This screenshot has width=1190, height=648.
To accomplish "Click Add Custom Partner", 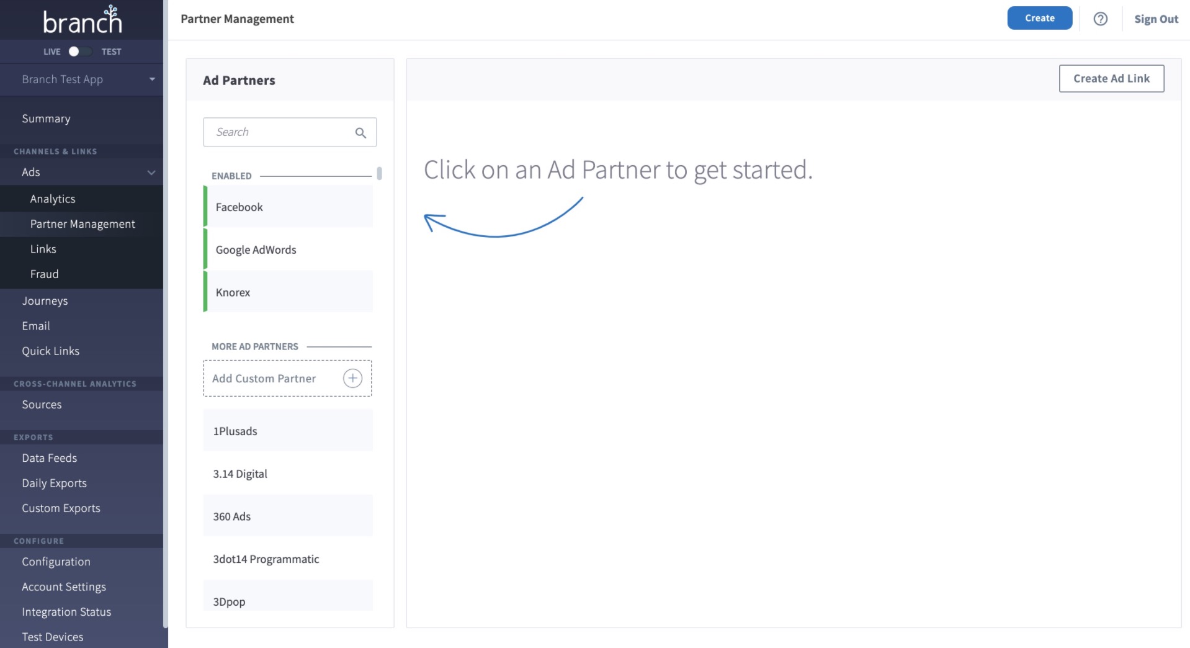I will click(287, 378).
